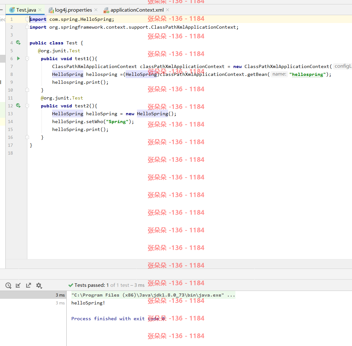Click the log4j.properties file icon
352x346 pixels.
pos(51,10)
